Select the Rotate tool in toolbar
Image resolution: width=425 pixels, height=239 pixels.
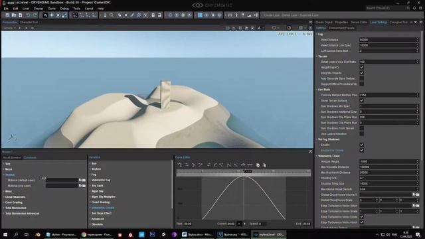[x=58, y=15]
